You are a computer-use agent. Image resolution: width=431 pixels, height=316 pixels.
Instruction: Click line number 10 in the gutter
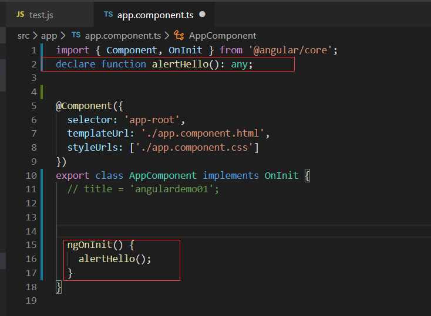pos(31,175)
